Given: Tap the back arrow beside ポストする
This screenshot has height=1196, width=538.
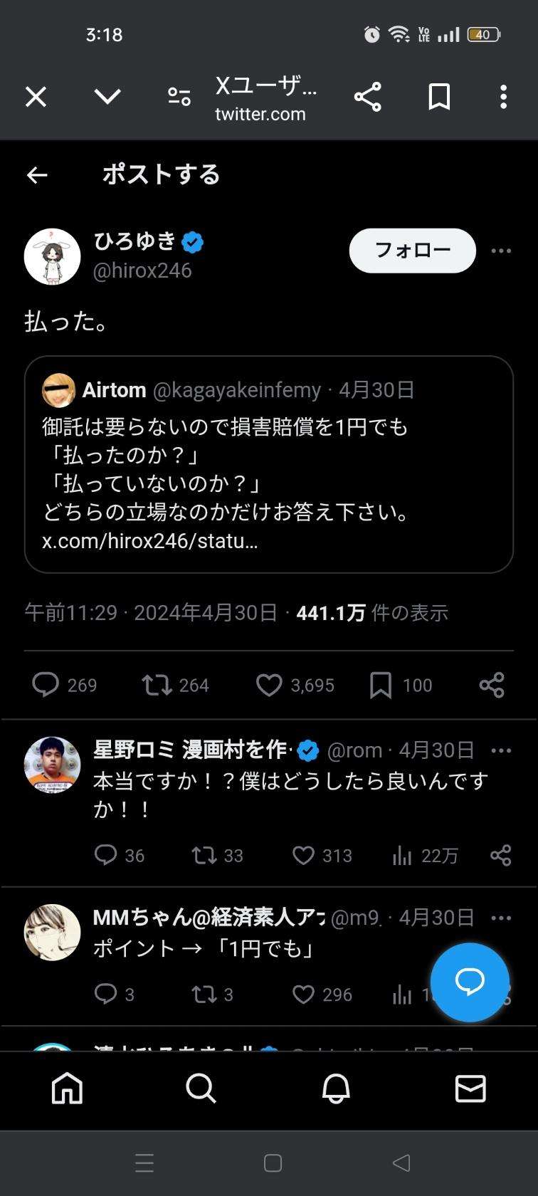Looking at the screenshot, I should [37, 175].
